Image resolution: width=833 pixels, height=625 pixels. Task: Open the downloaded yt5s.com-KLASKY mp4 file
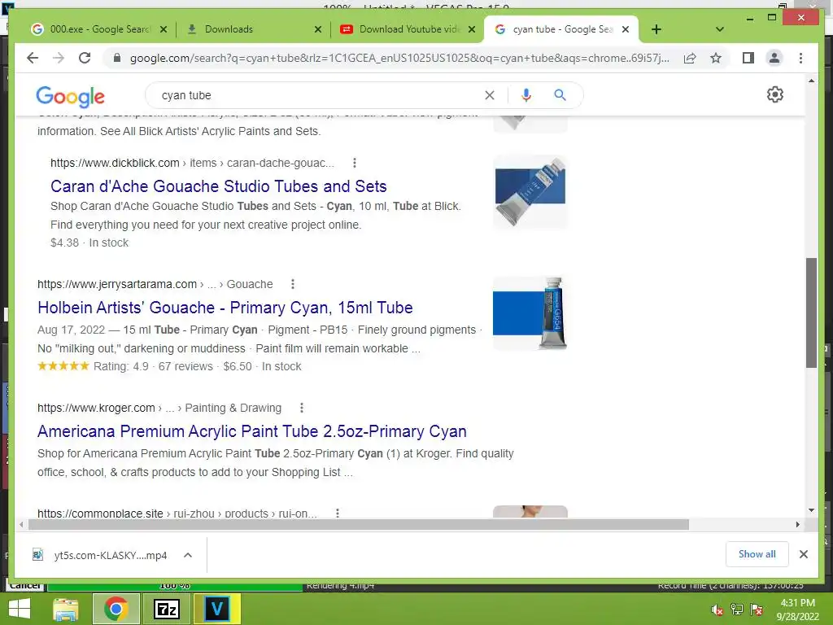click(x=101, y=555)
